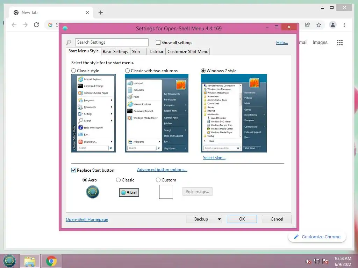
Task: Open the Advanced button options link
Action: click(x=162, y=170)
